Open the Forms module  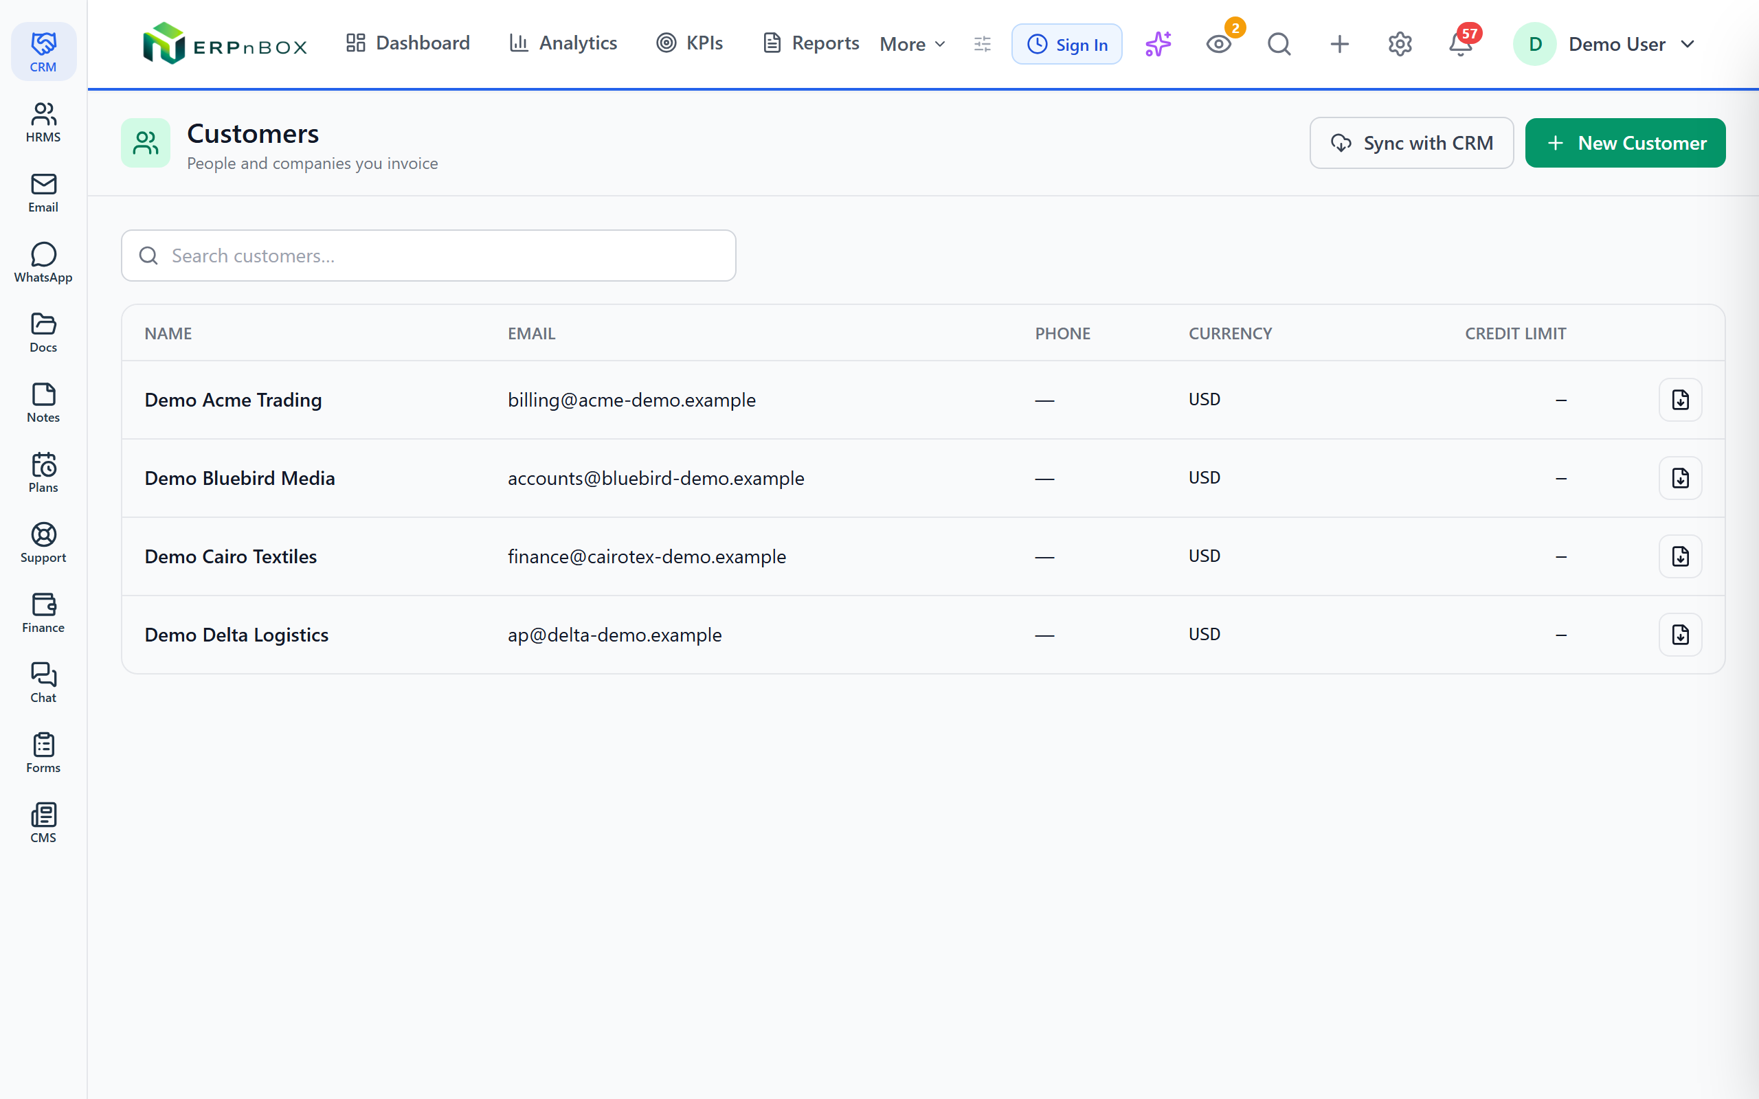[43, 753]
